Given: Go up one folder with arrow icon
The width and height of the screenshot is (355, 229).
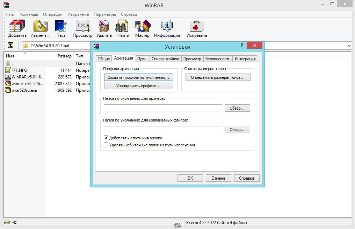Looking at the screenshot, I should click(x=10, y=45).
